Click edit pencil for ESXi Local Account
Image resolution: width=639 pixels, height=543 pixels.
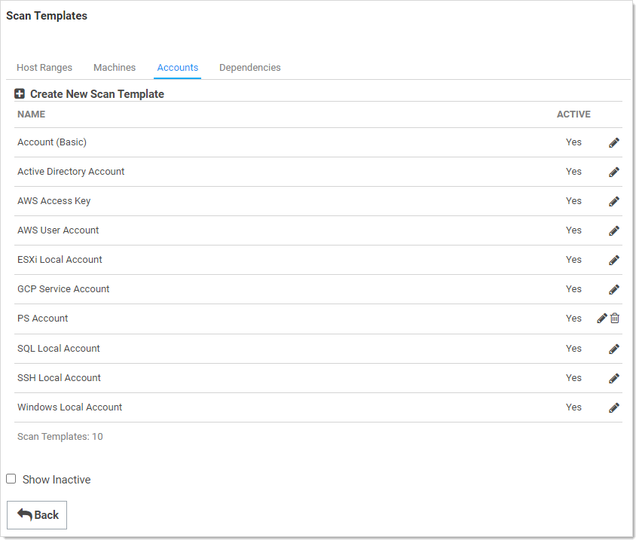point(613,260)
